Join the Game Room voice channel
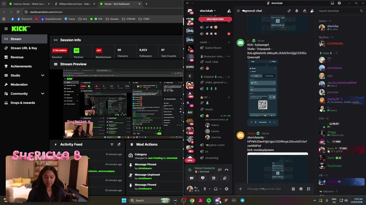Screen dimensions: 366x205 pos(213,48)
